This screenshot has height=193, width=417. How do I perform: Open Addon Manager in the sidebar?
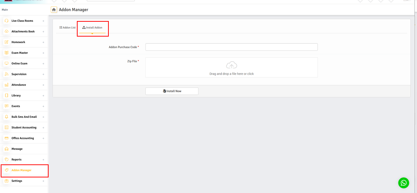point(21,170)
